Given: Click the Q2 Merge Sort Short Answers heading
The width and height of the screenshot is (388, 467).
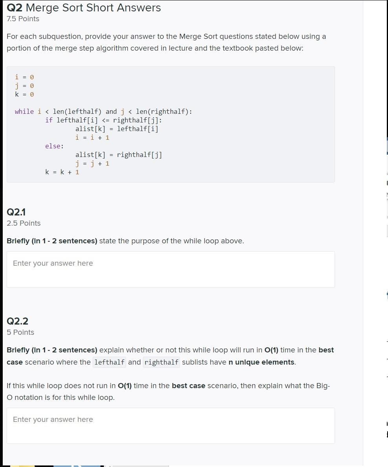Looking at the screenshot, I should pos(84,7).
